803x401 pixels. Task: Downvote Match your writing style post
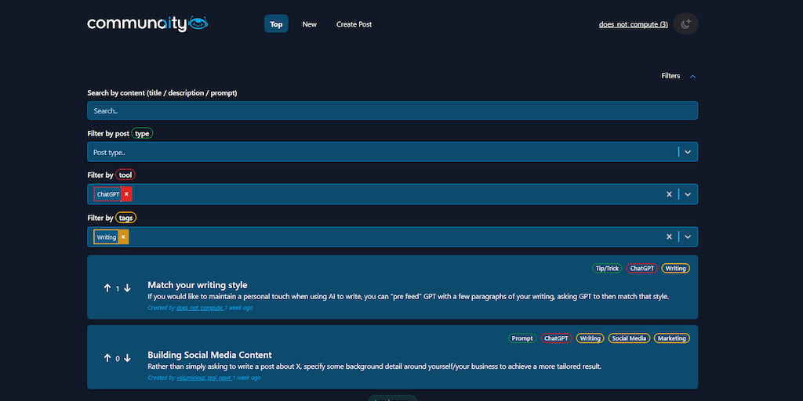tap(127, 288)
